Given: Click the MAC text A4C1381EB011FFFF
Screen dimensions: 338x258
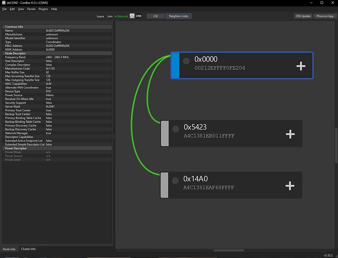Looking at the screenshot, I should pos(209,136).
